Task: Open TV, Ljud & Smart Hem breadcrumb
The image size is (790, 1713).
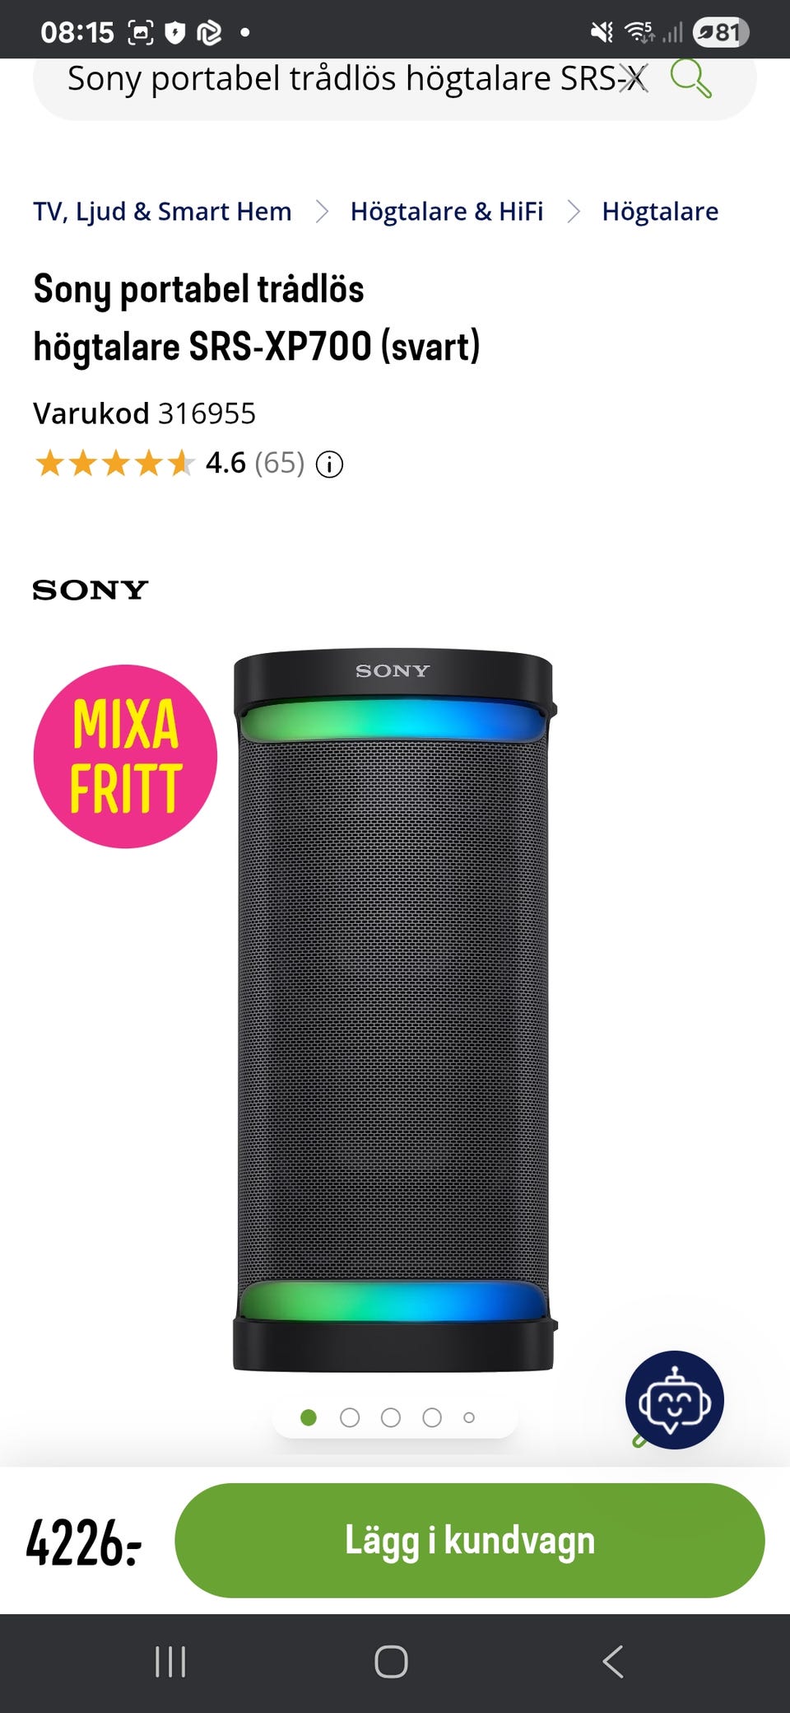Action: pyautogui.click(x=162, y=212)
